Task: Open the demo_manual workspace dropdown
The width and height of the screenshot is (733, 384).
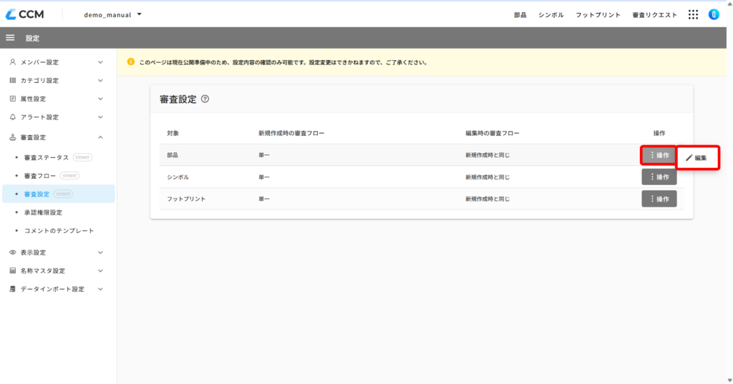Action: [112, 14]
